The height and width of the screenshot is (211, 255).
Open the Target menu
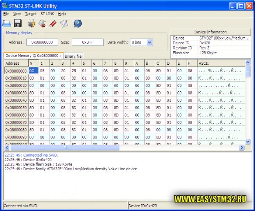click(x=31, y=14)
